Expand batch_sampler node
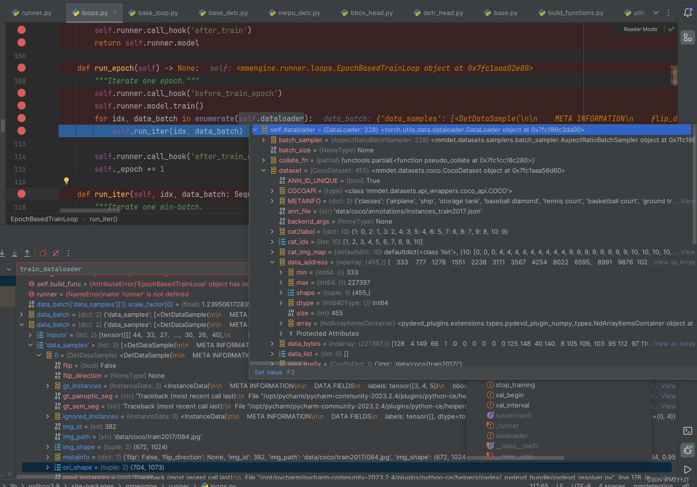Image resolution: width=697 pixels, height=487 pixels. tap(263, 140)
